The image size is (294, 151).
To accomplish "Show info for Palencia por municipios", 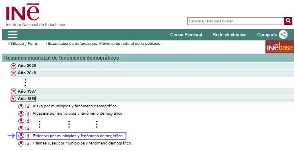I will click(28, 135).
